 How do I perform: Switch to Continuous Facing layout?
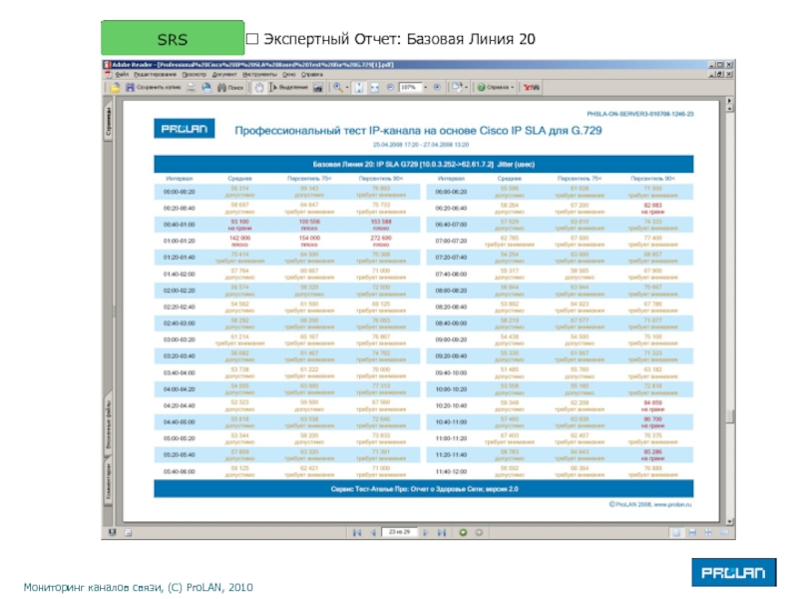pos(724,533)
